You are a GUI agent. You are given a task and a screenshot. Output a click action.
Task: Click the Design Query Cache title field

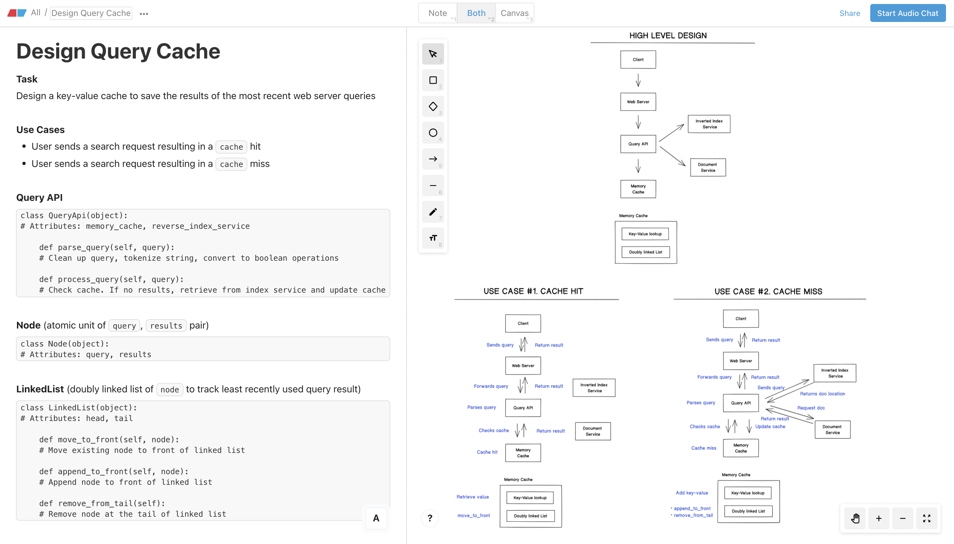(91, 13)
